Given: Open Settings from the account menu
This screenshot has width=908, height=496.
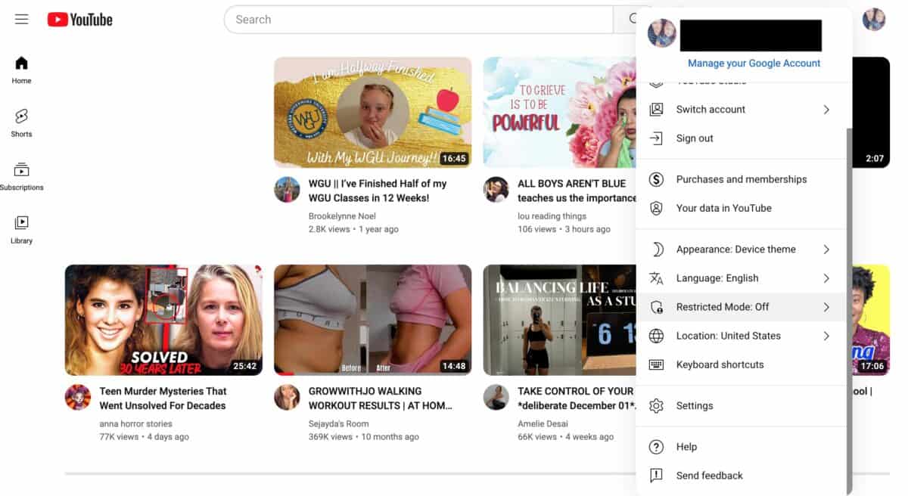Looking at the screenshot, I should coord(741,406).
